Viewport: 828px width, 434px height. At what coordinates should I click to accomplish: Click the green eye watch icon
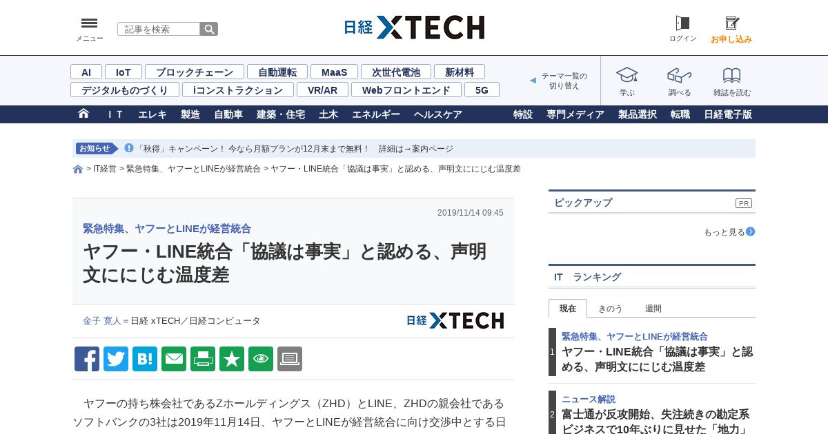[x=261, y=359]
